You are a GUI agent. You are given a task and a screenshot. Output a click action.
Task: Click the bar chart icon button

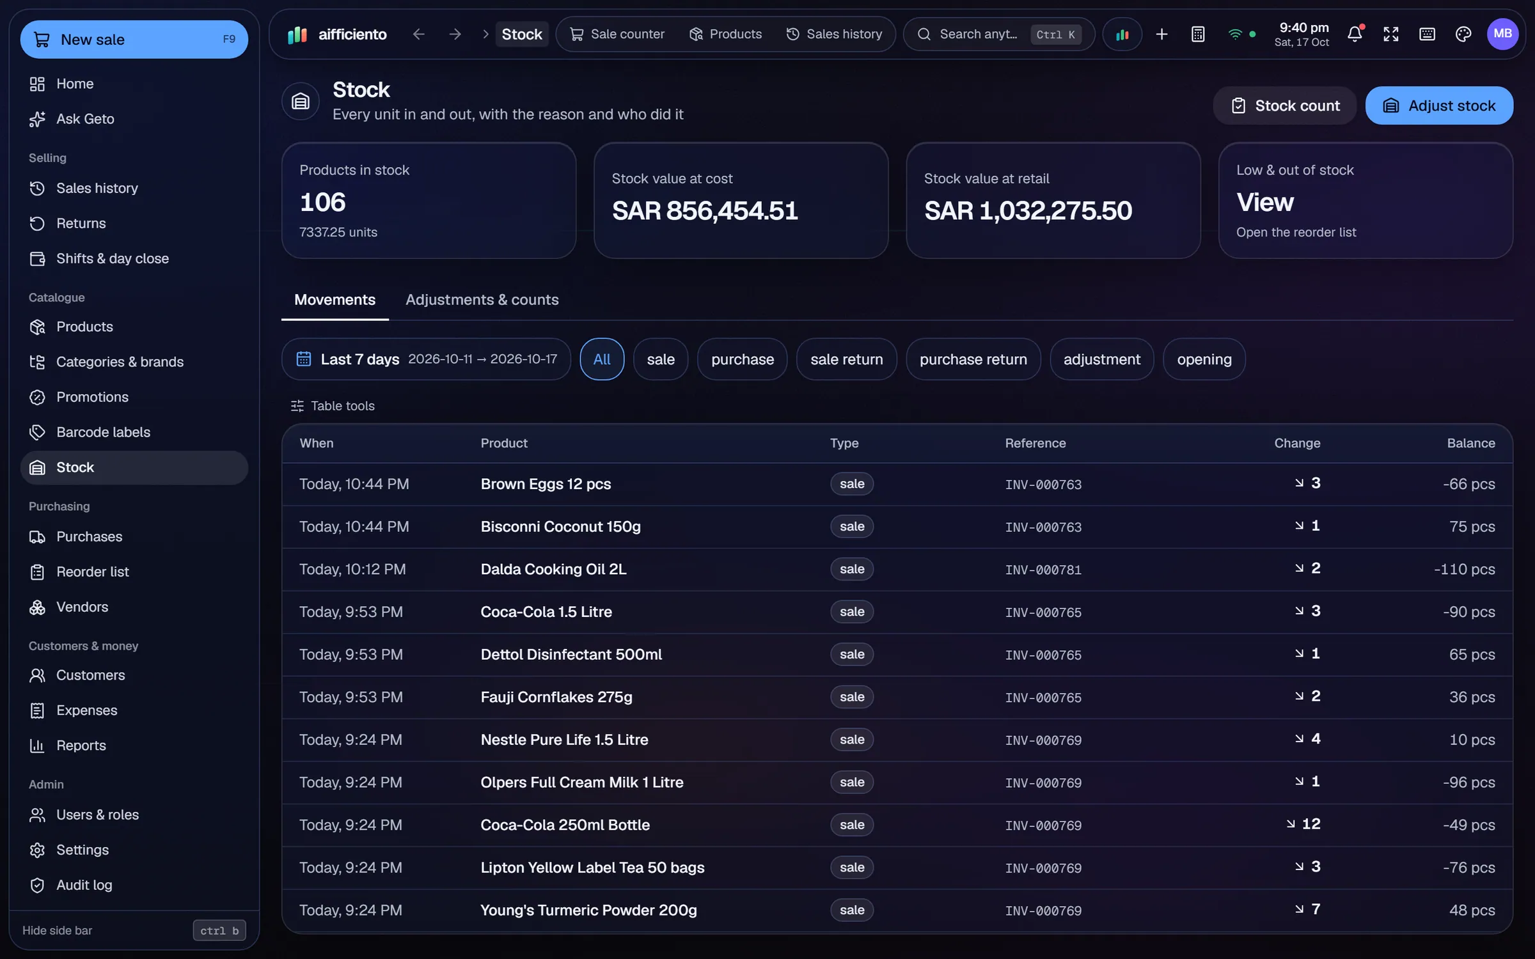click(1122, 34)
